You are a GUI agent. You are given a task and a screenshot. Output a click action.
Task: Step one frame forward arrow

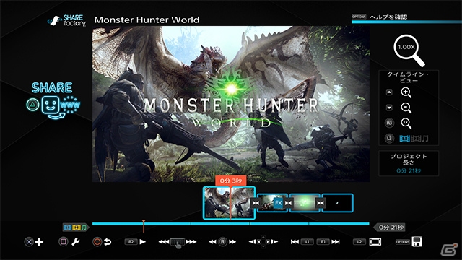[274, 242]
